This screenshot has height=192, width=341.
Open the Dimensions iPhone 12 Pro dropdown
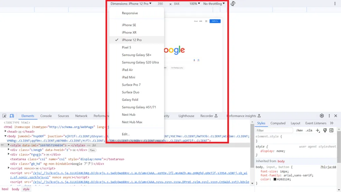131,4
